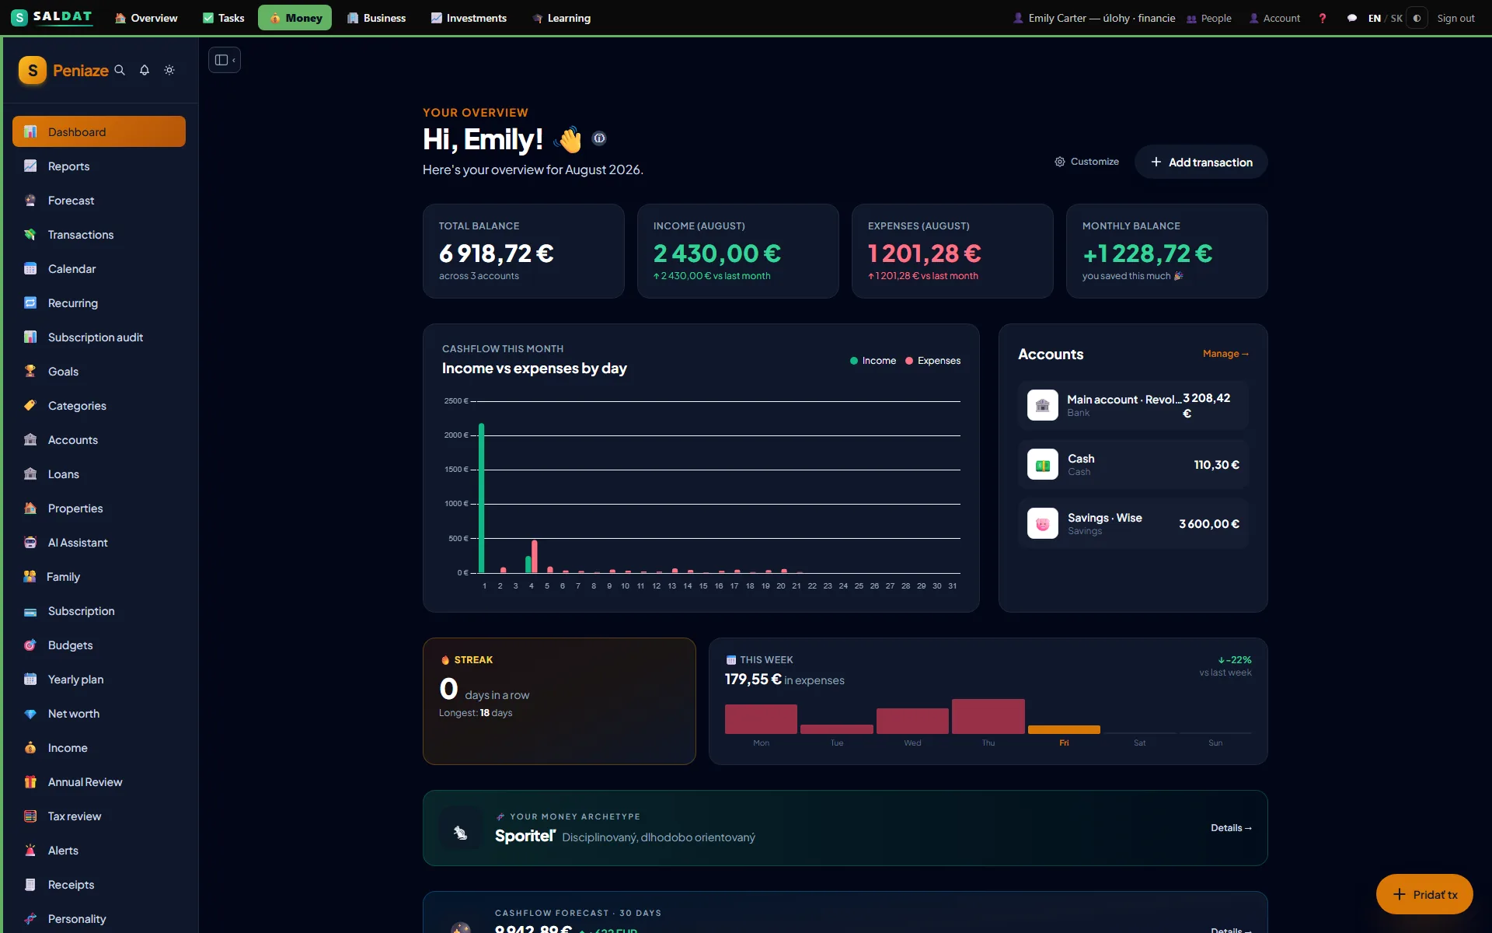1492x933 pixels.
Task: Open the Customize dashboard option
Action: pos(1086,162)
